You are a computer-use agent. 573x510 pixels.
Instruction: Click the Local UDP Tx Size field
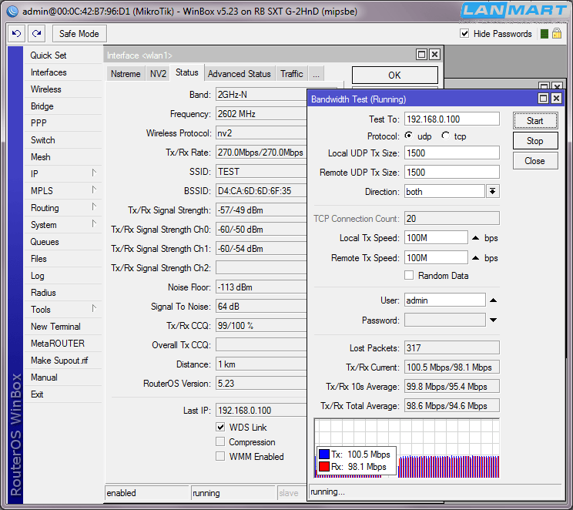click(451, 153)
